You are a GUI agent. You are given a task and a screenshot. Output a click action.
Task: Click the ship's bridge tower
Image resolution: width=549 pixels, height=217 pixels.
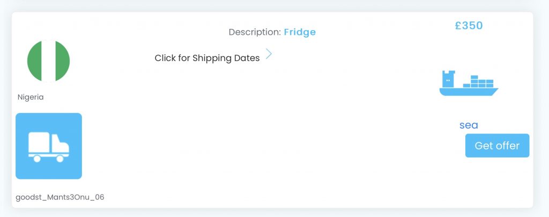449,79
